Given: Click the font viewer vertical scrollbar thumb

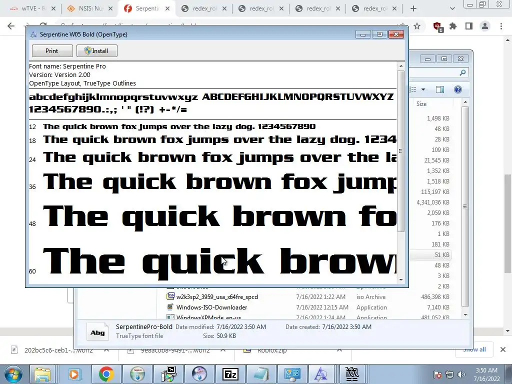Looking at the screenshot, I should coord(401,151).
